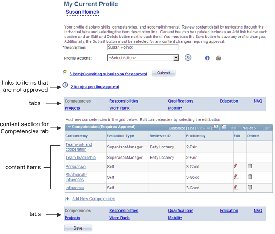Click the plus icon beside Add New Competencies
The width and height of the screenshot is (275, 234).
(67, 199)
